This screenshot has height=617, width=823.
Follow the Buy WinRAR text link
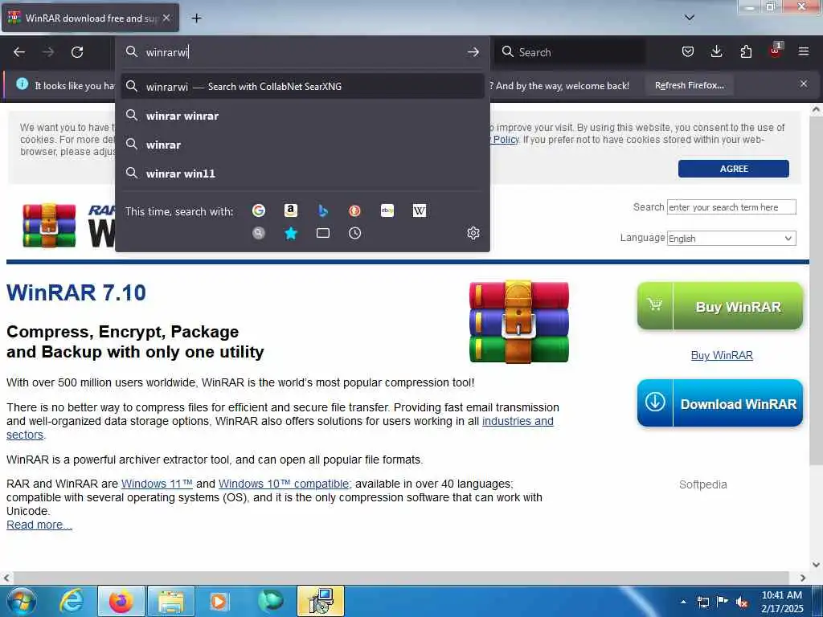point(722,355)
